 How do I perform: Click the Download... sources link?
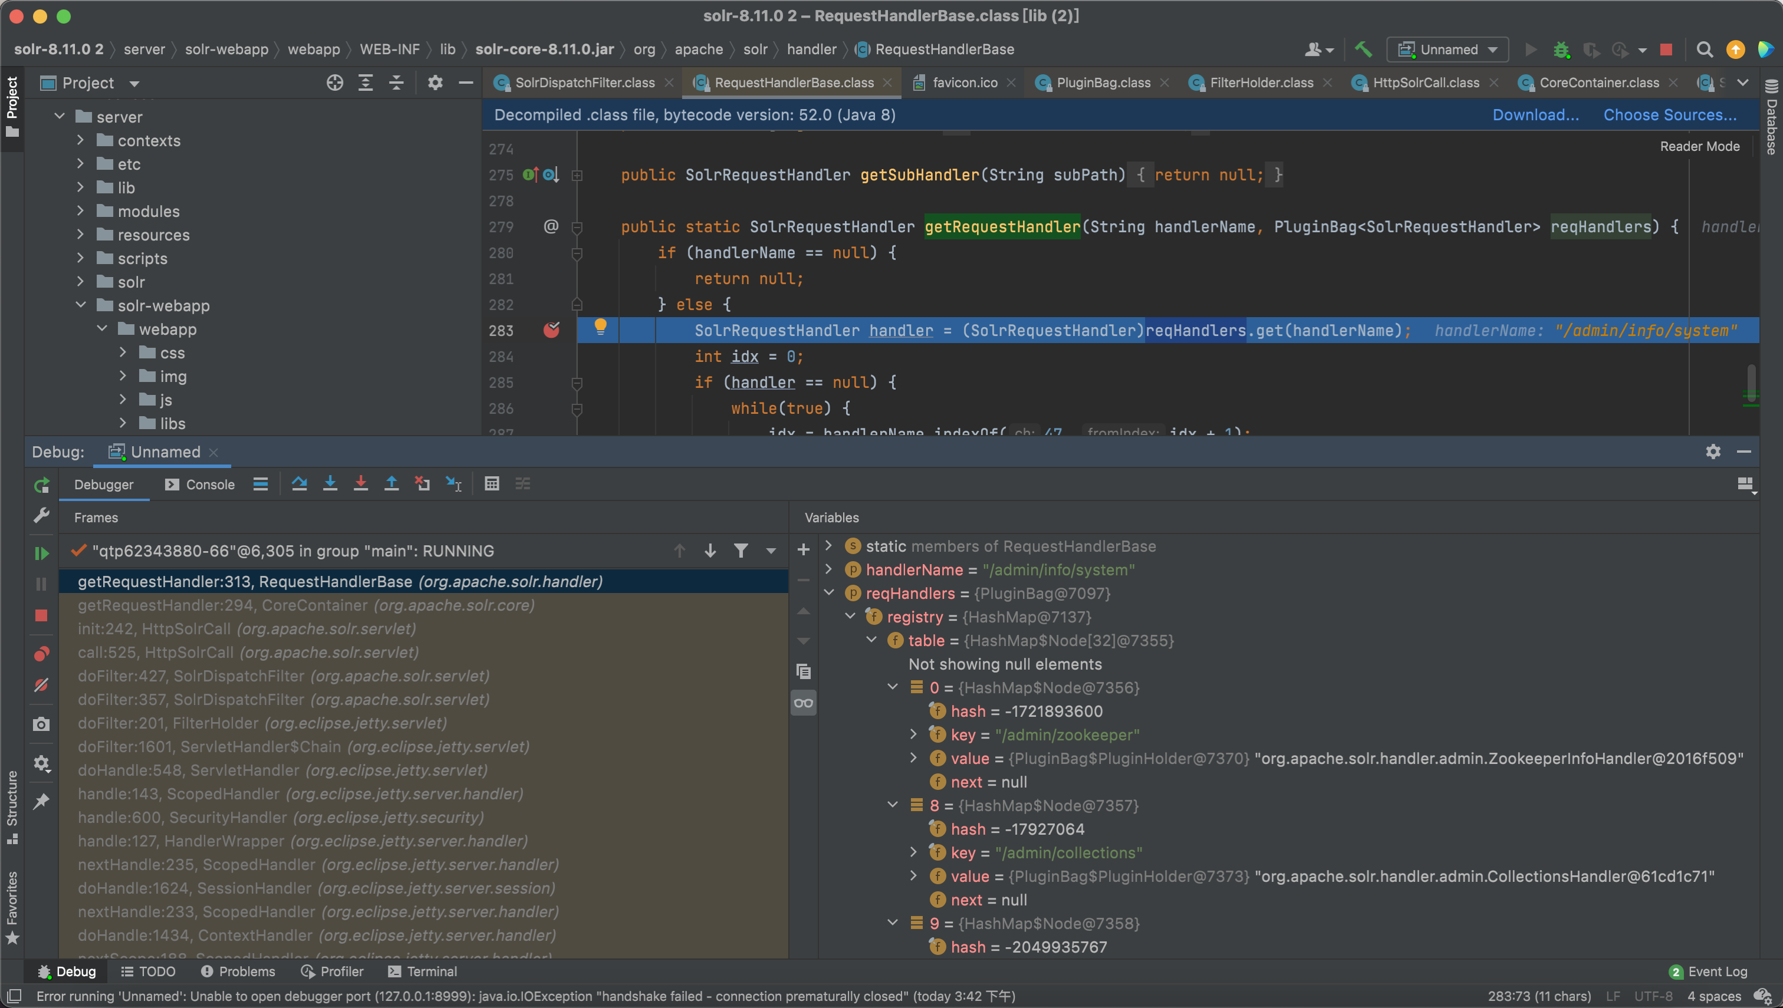click(x=1535, y=115)
